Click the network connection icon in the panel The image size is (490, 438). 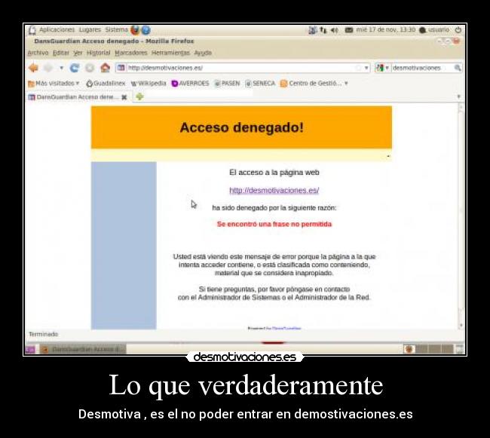click(x=323, y=30)
